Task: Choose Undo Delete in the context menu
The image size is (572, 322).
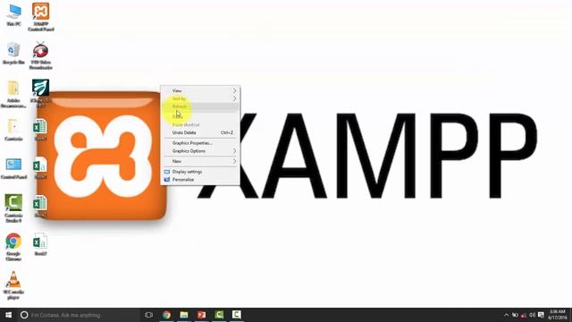Action: pyautogui.click(x=200, y=132)
